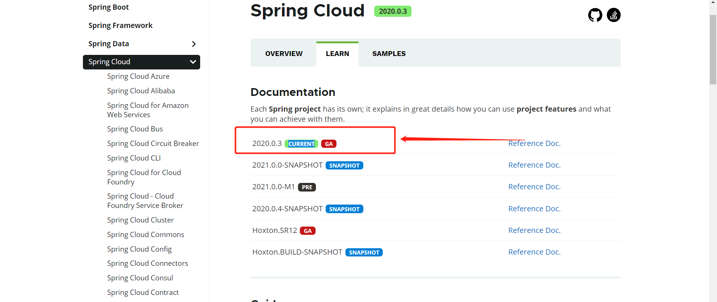Image resolution: width=717 pixels, height=302 pixels.
Task: Click the Spring Cloud page title
Action: tap(307, 10)
